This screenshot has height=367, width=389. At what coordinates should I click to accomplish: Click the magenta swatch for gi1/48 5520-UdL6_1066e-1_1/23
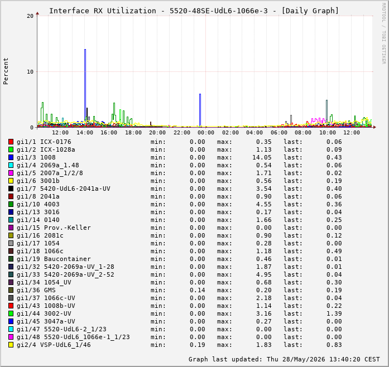pyautogui.click(x=11, y=337)
